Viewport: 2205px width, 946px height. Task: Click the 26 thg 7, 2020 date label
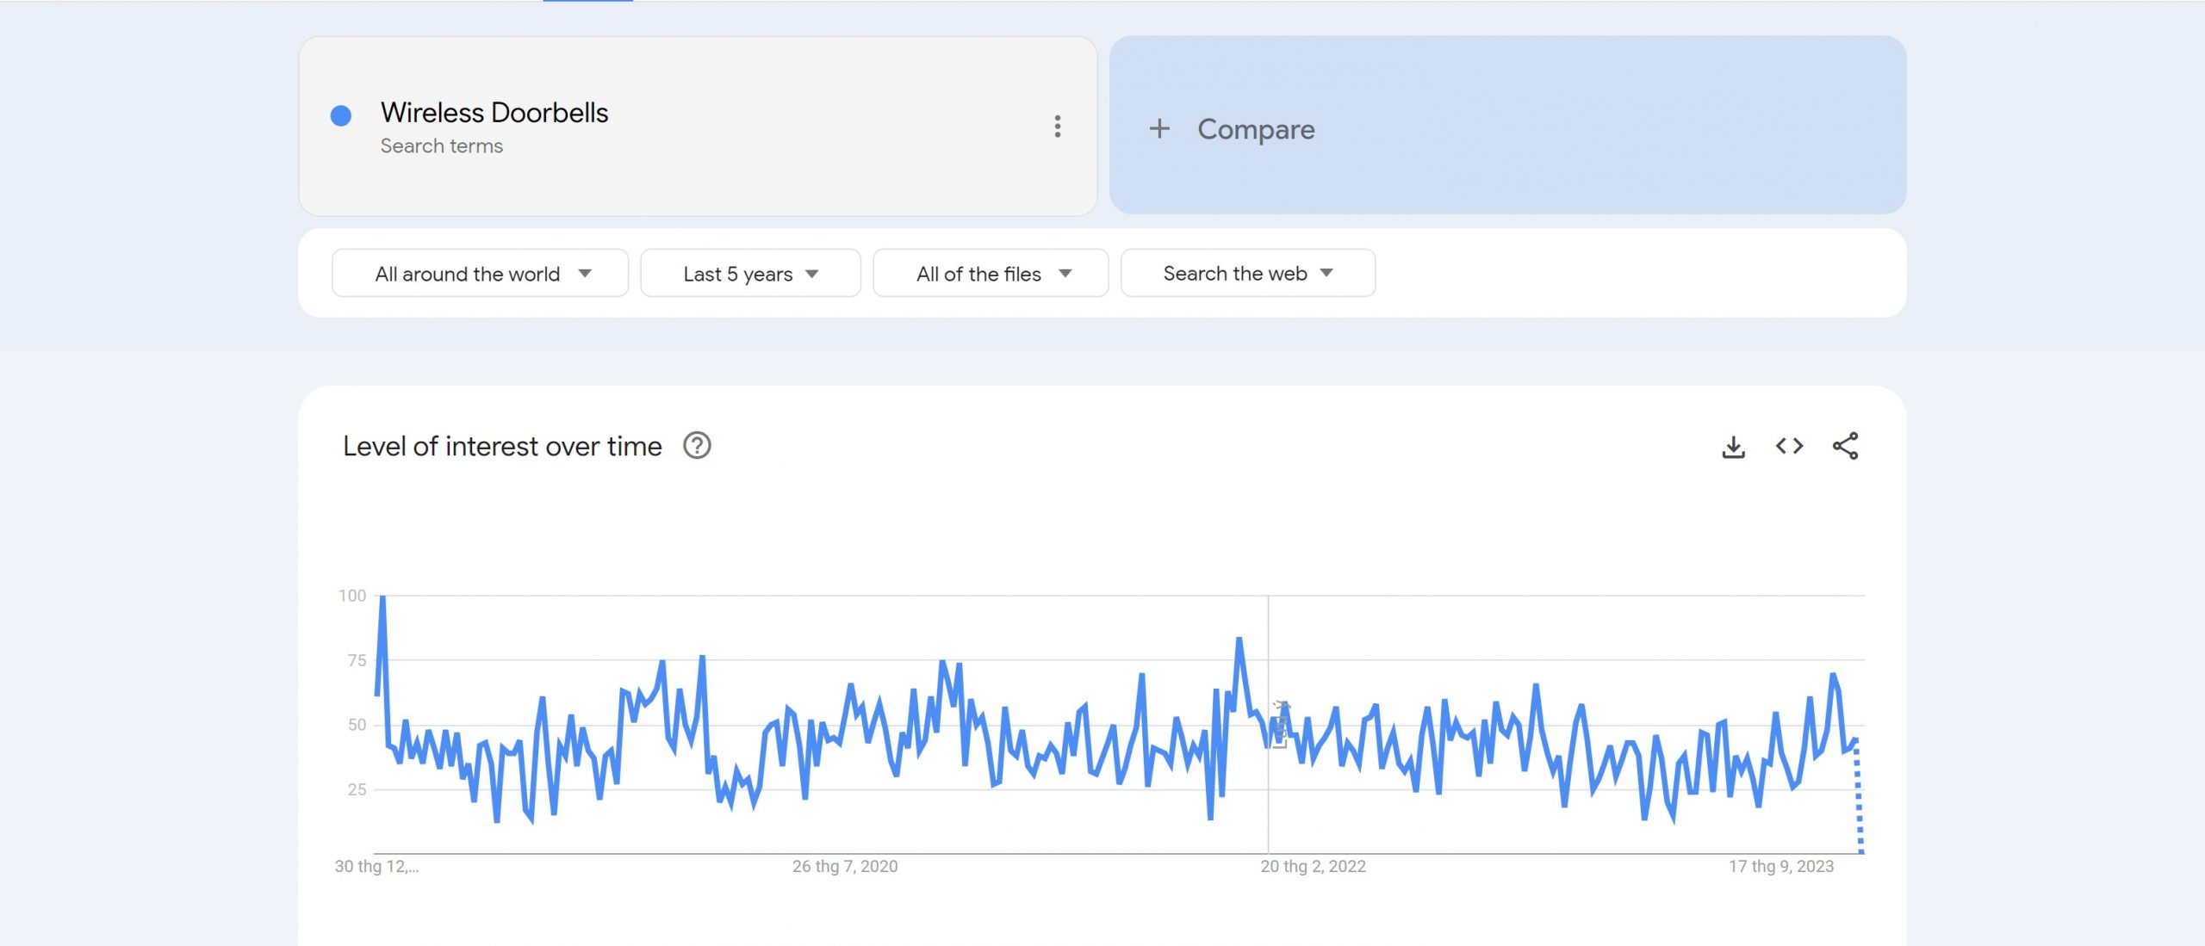pos(844,867)
